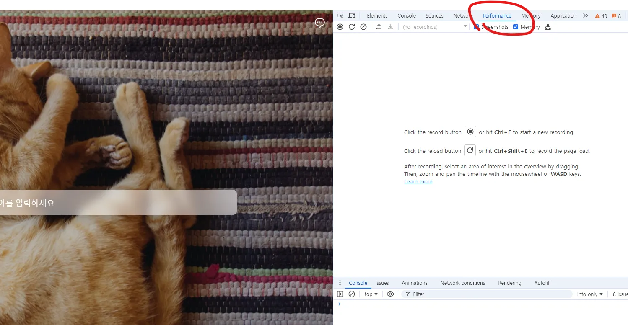Open the top JavaScript context dropdown
Screen dimensions: 628x325
371,294
